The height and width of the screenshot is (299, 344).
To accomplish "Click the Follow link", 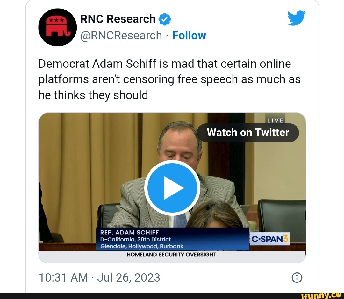I will pyautogui.click(x=189, y=36).
